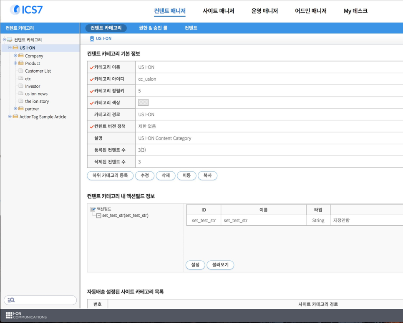
Task: Click into the category search input field
Action: coord(44,300)
